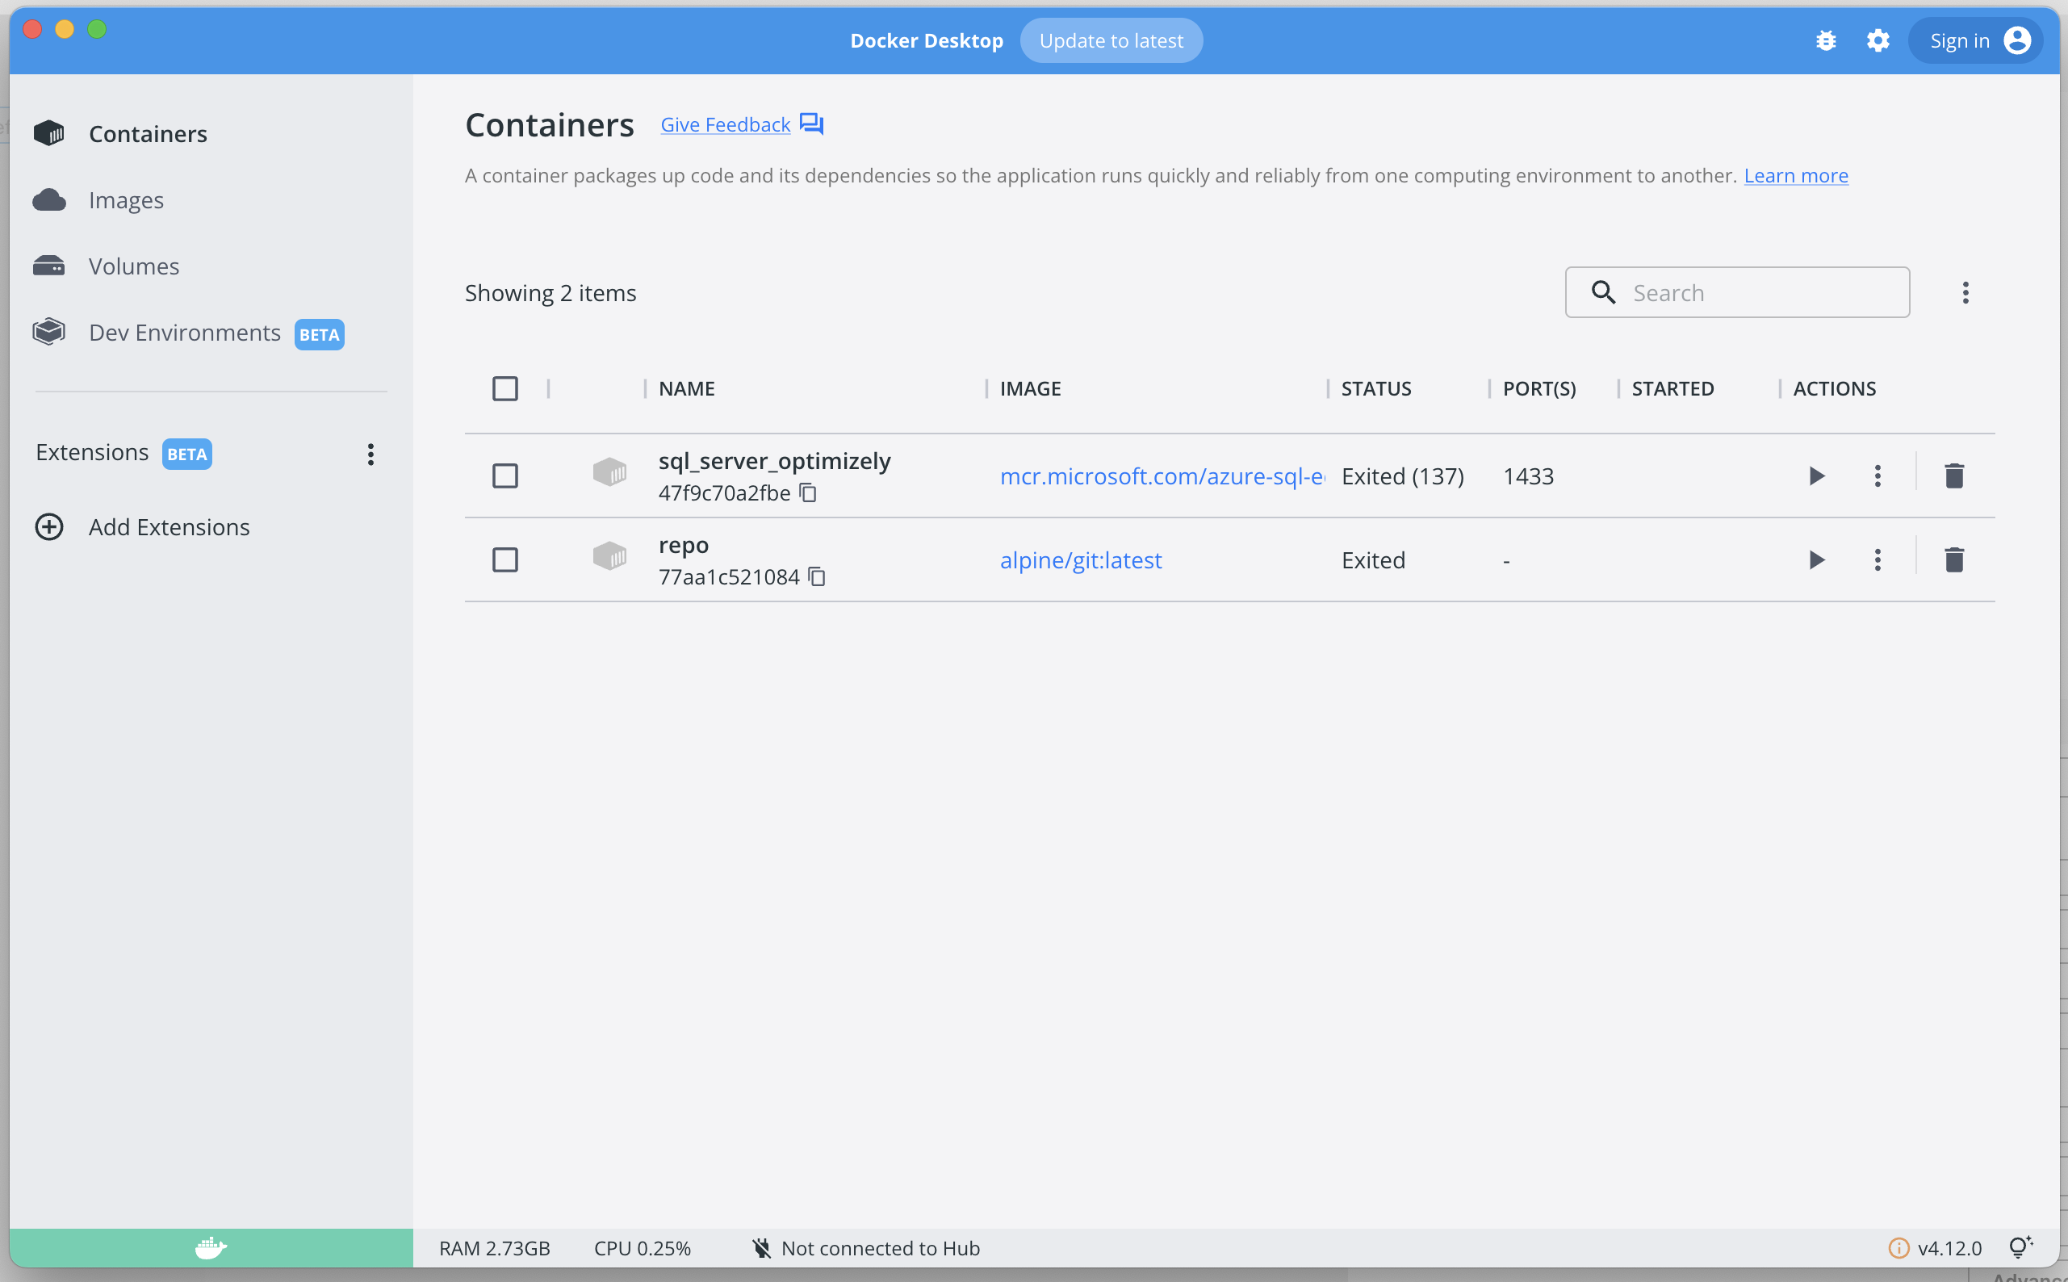Image resolution: width=2068 pixels, height=1282 pixels.
Task: Copy container ID 77aa1c521084
Action: coord(817,576)
